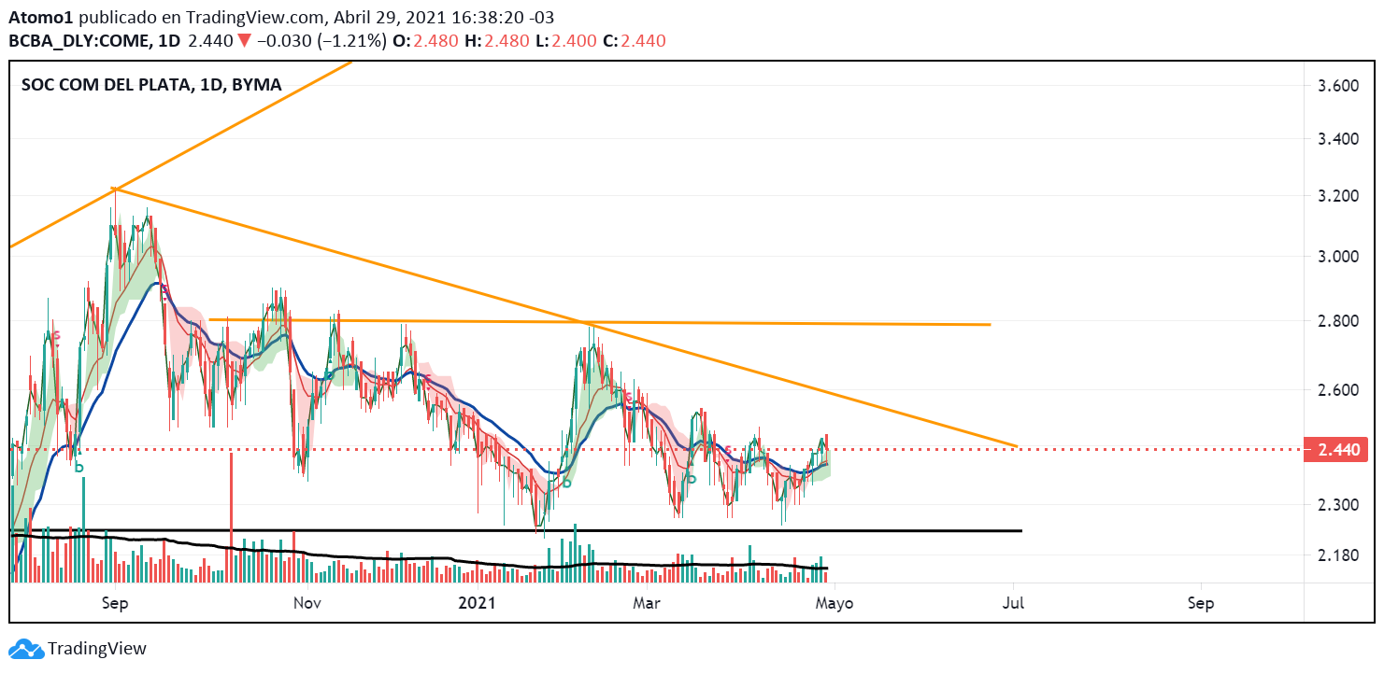Click the red down-arrow price change indicator
Screen dimensions: 1384x674
tap(243, 41)
